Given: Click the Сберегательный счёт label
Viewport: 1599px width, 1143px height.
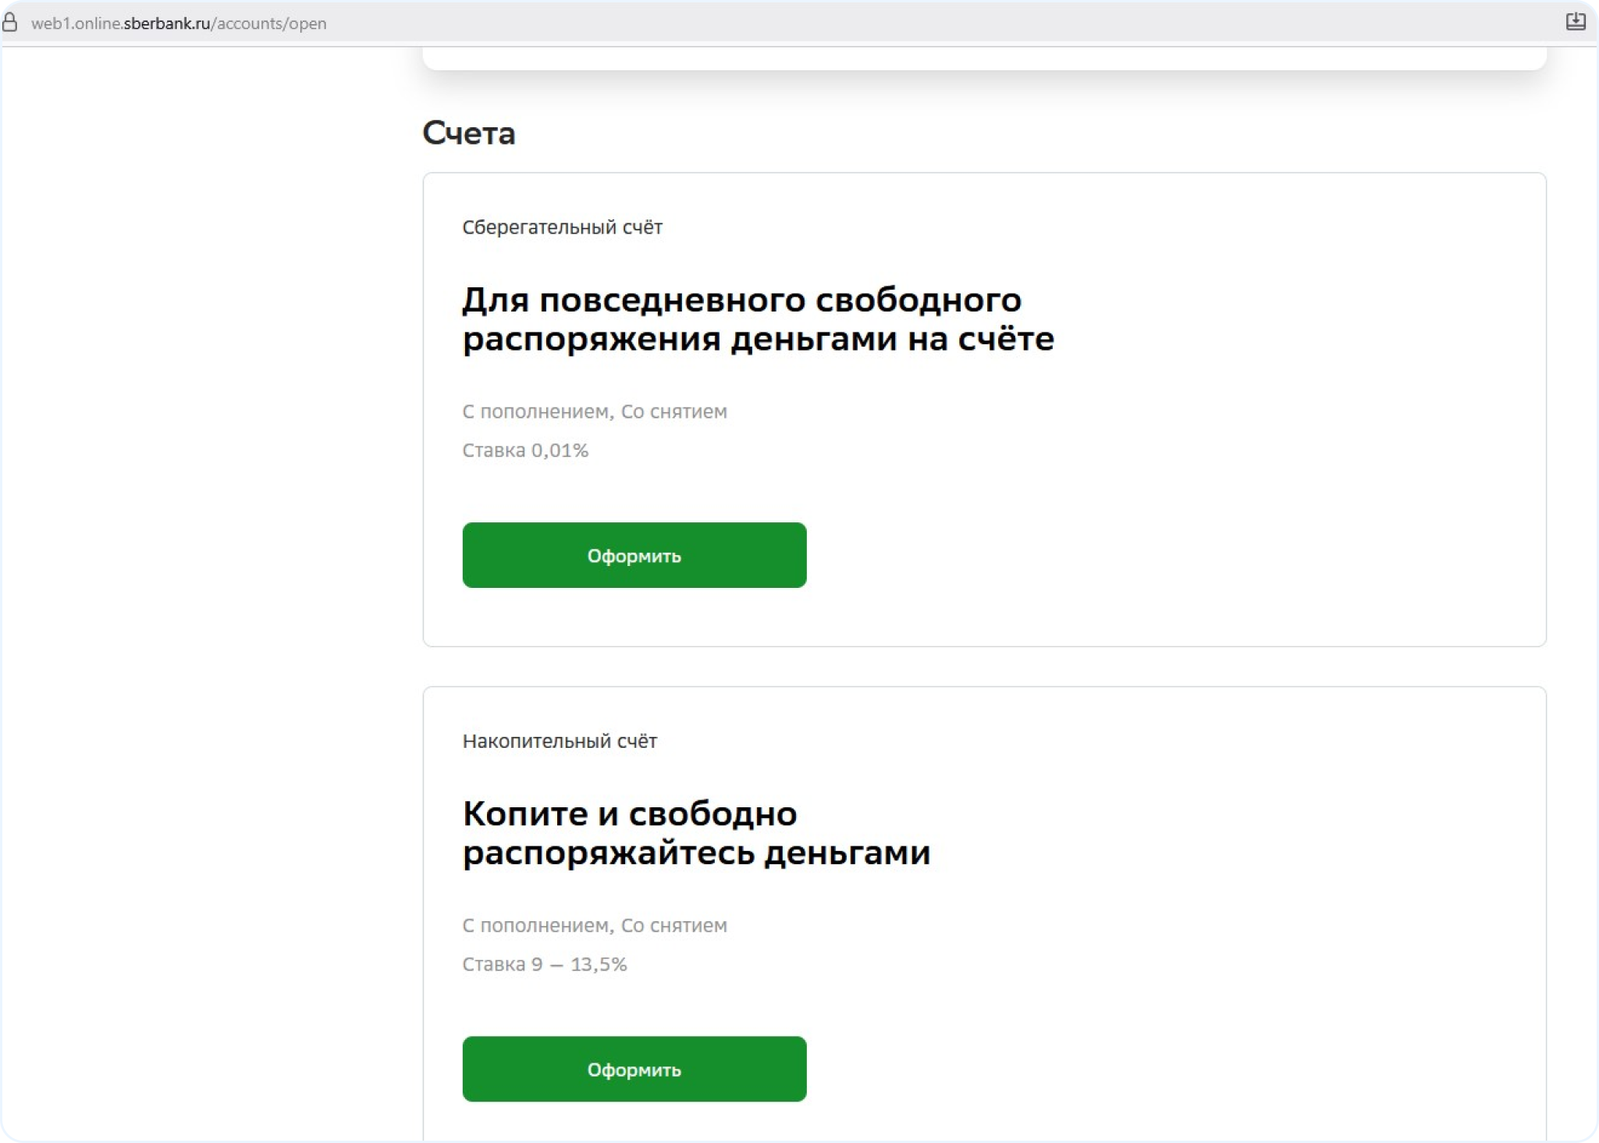Looking at the screenshot, I should pyautogui.click(x=562, y=227).
